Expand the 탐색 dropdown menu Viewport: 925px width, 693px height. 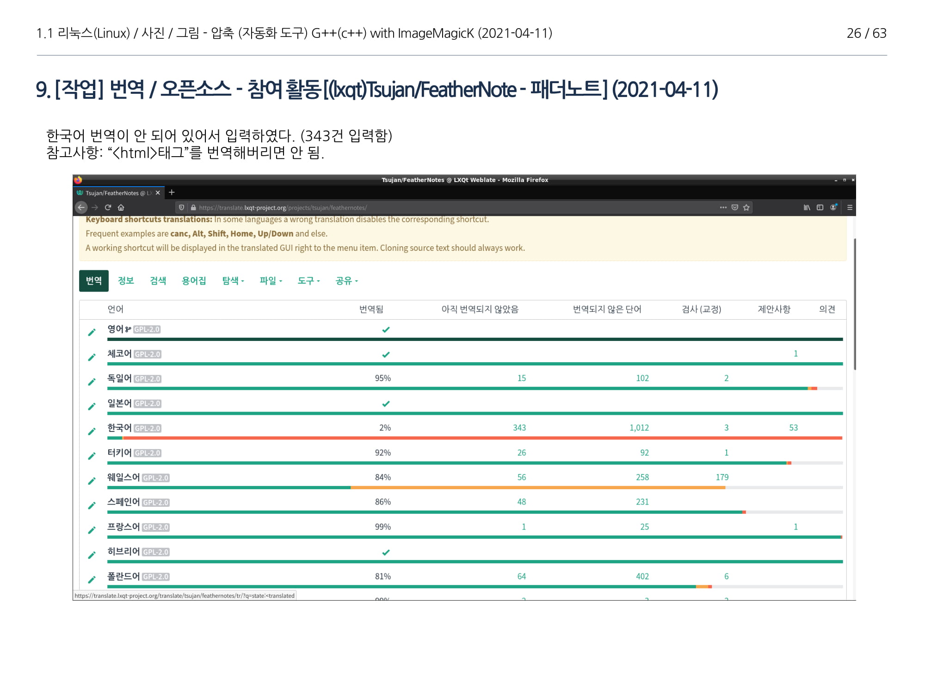233,280
